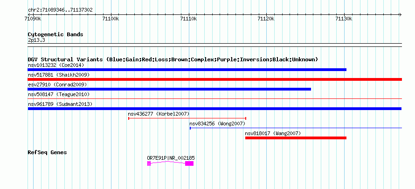Click the nsv834256 (Wong2007) label
The width and height of the screenshot is (415, 189).
[217, 124]
